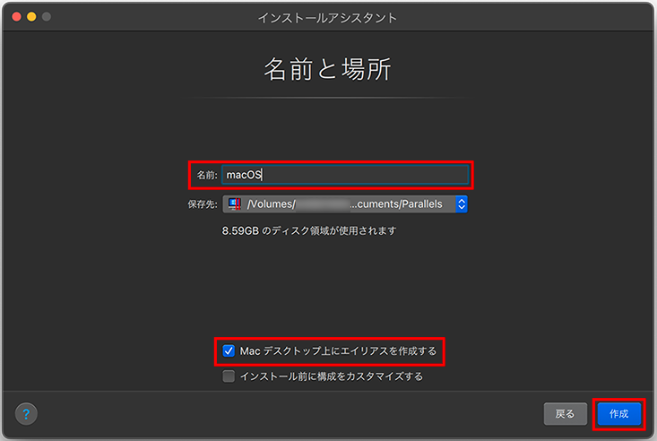The image size is (657, 441).
Task: Click the 作成 button
Action: coord(618,414)
